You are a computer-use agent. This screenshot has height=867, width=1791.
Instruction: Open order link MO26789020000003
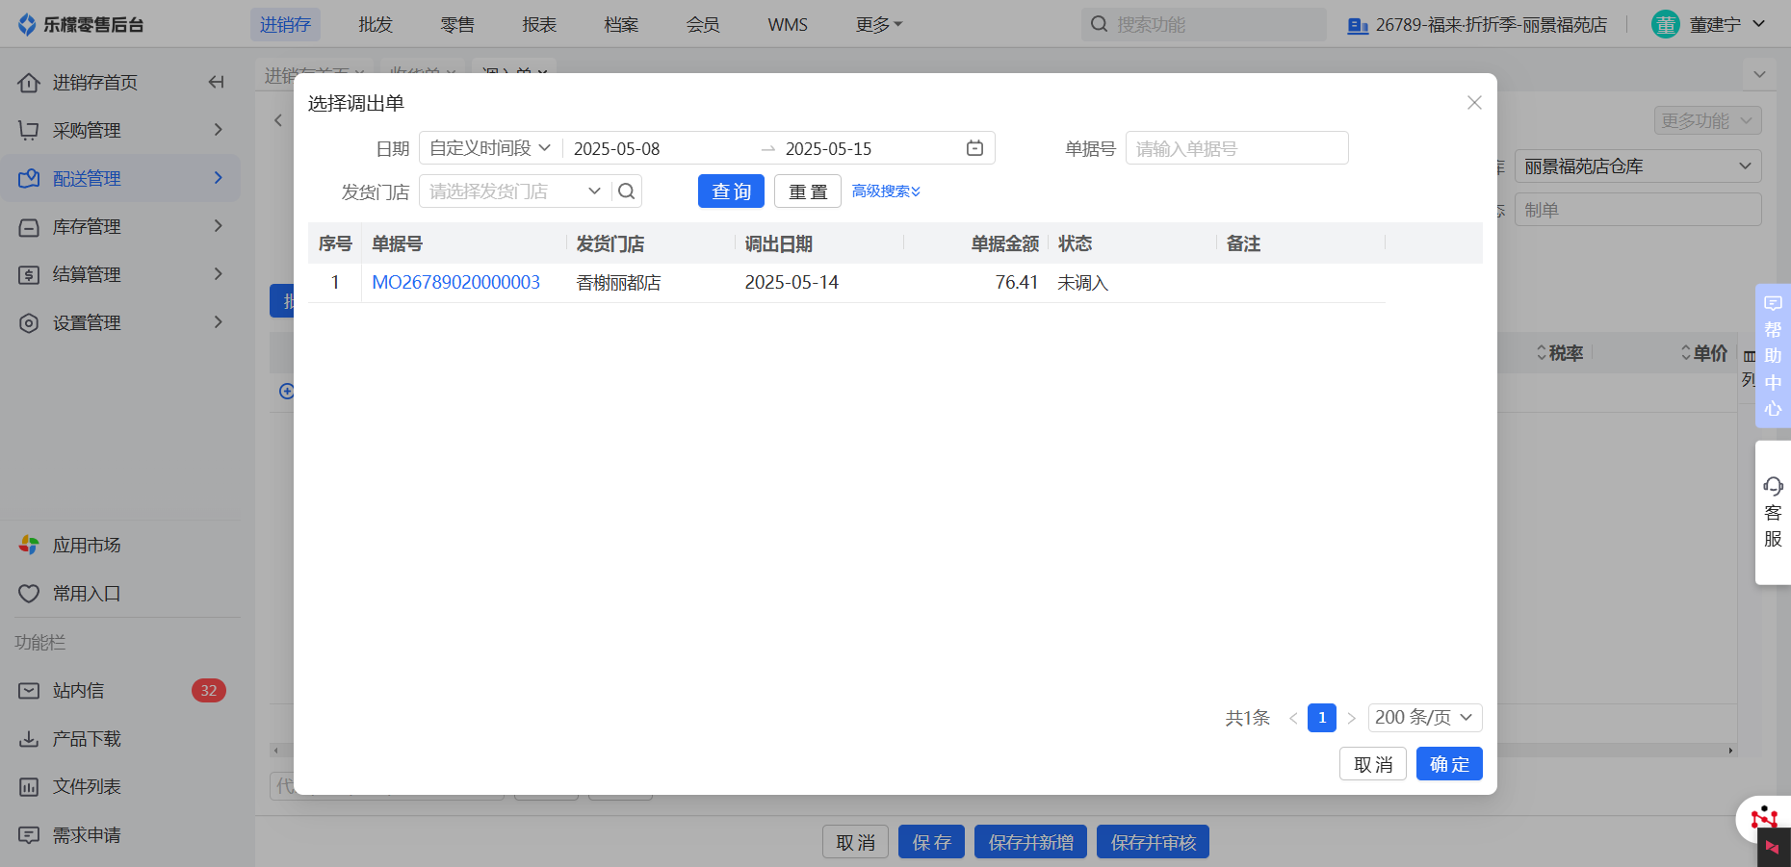[x=455, y=283]
